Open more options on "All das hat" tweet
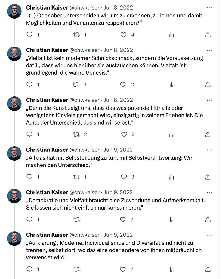 point(209,150)
